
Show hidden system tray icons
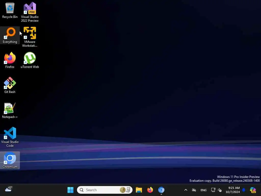186,190
